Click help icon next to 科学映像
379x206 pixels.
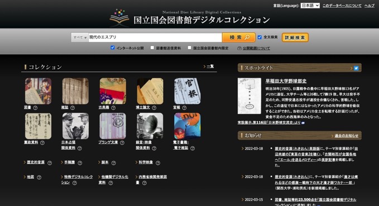(158, 163)
